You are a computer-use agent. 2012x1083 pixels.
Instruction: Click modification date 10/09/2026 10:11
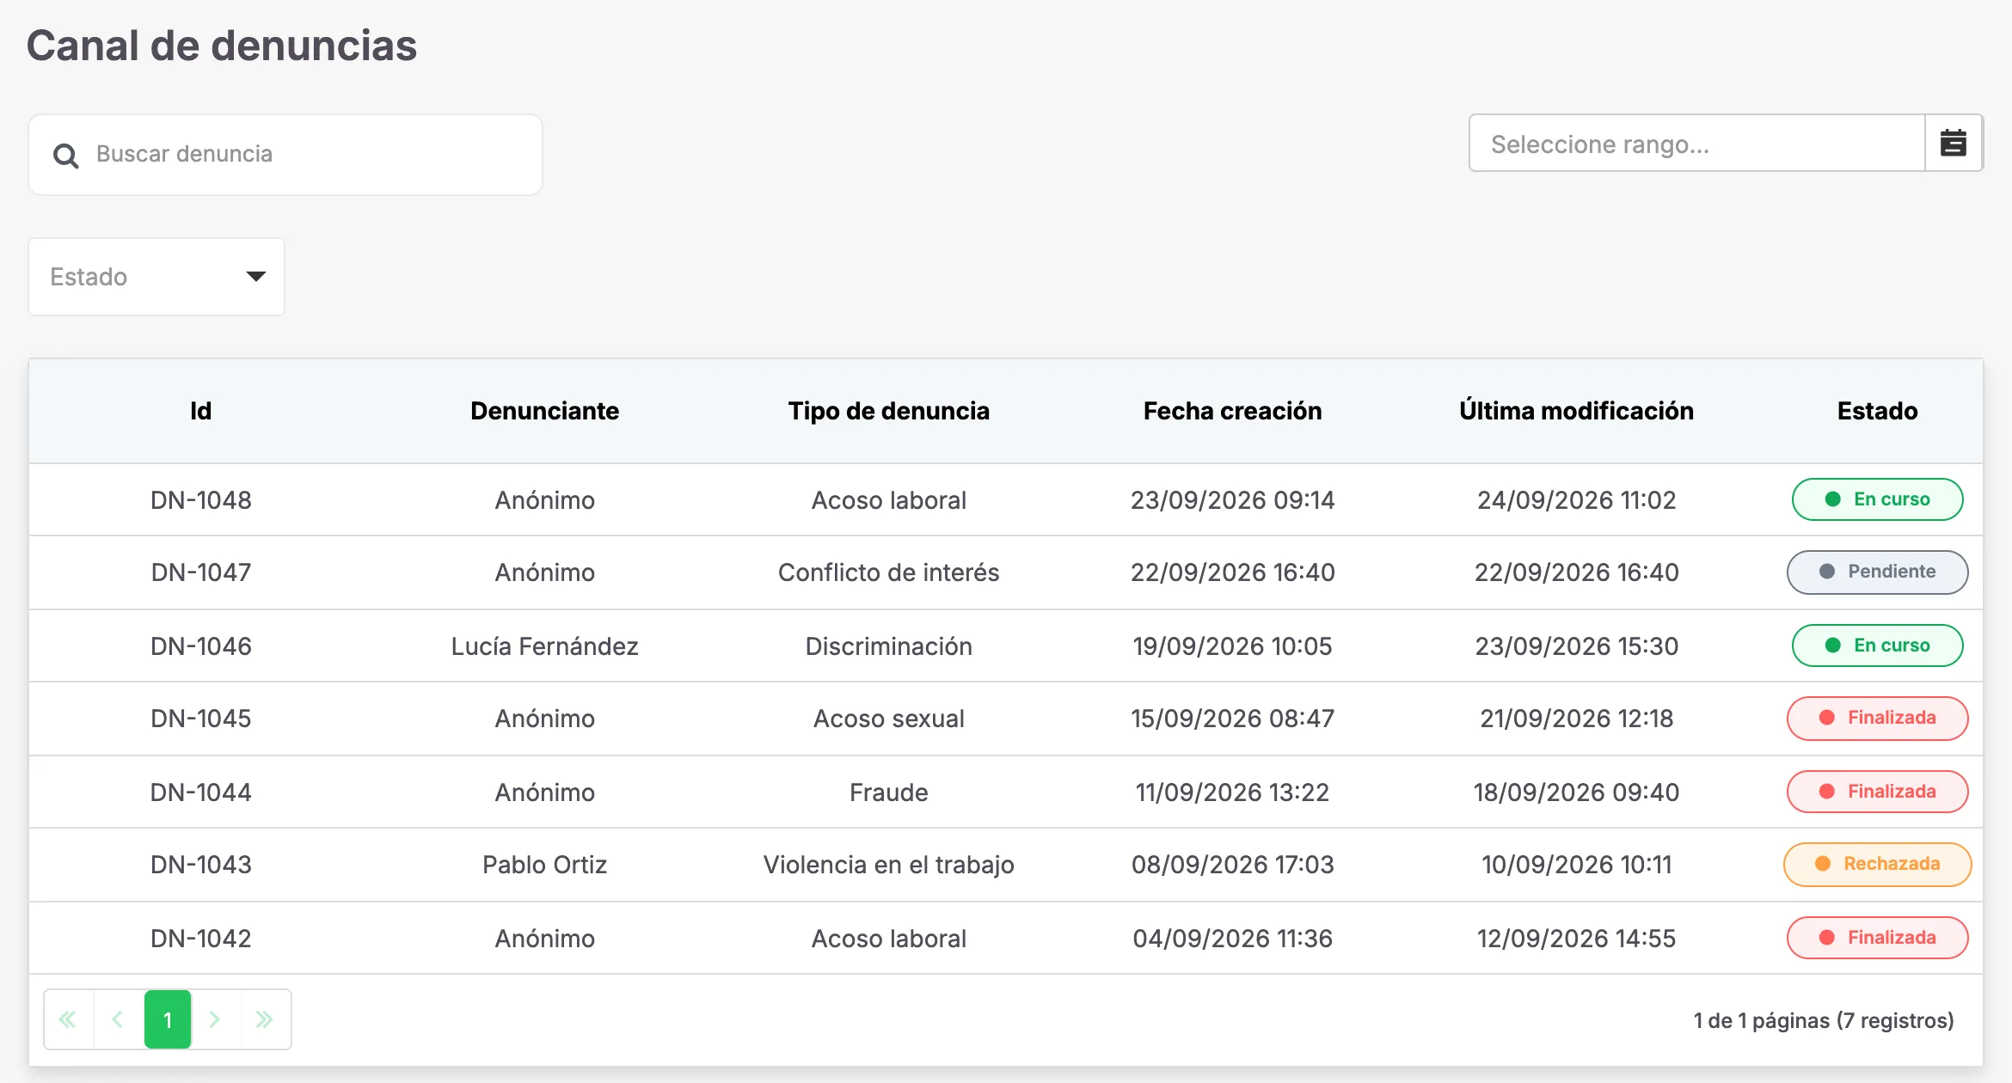tap(1577, 865)
